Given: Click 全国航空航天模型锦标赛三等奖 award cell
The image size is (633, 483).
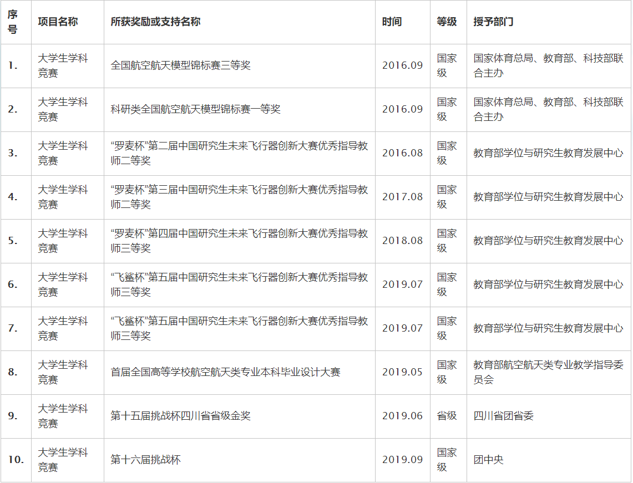Looking at the screenshot, I should [x=240, y=66].
